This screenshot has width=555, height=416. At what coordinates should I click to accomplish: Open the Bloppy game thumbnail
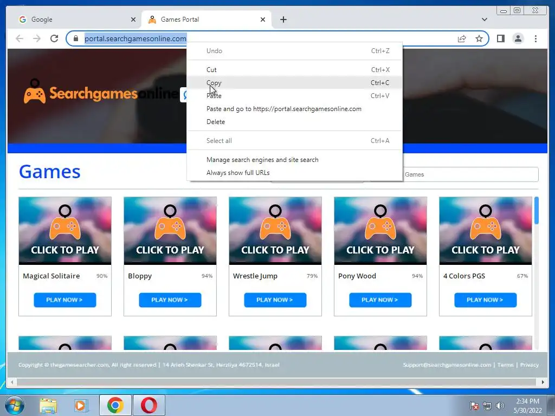coord(170,231)
